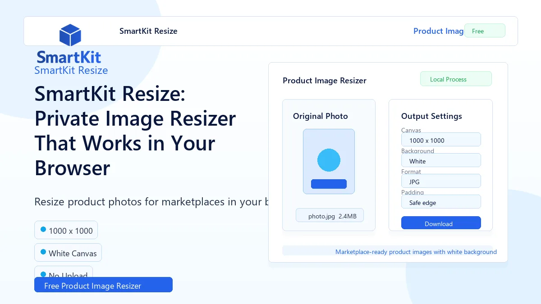Open the Product Image nav link
Viewport: 541px width, 304px height.
[x=439, y=31]
